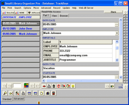Open the Options menu

coord(27,8)
